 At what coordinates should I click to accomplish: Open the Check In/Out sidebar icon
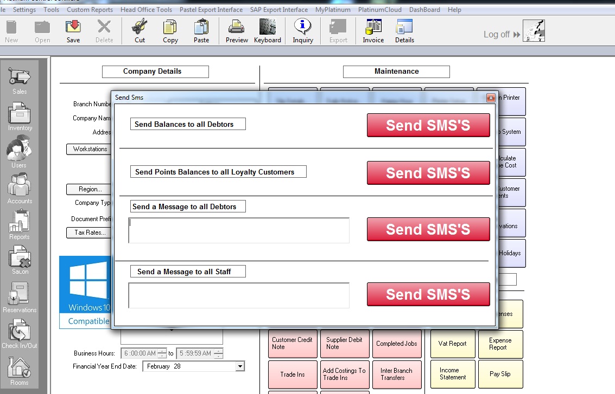(19, 334)
